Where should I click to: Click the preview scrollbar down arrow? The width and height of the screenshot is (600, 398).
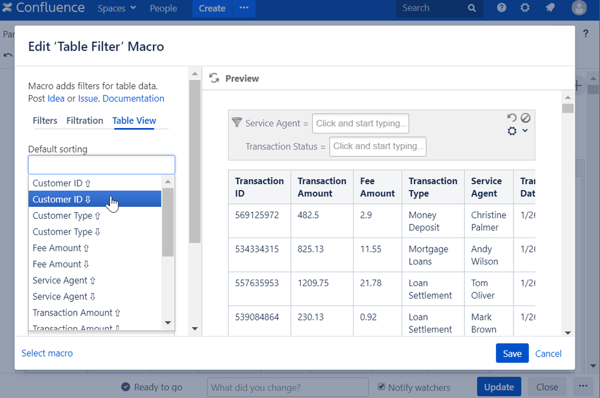pos(568,333)
